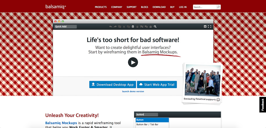The image size is (266, 128).
Task: Click the ungroup icon in the mockup toolbar
Action: point(146,27)
